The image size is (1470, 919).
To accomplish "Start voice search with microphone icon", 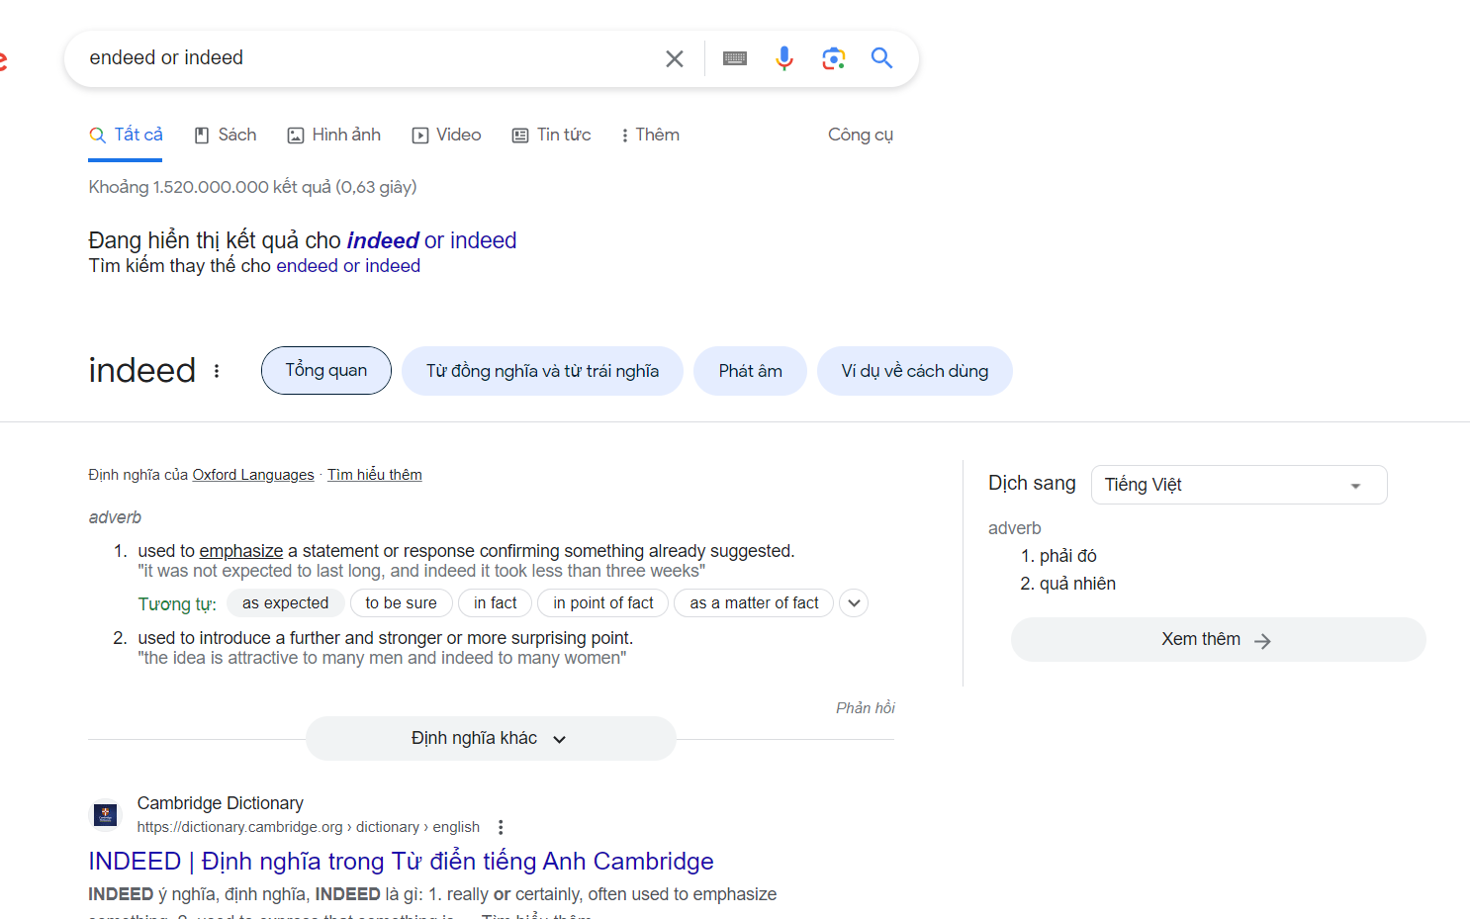I will (x=784, y=58).
